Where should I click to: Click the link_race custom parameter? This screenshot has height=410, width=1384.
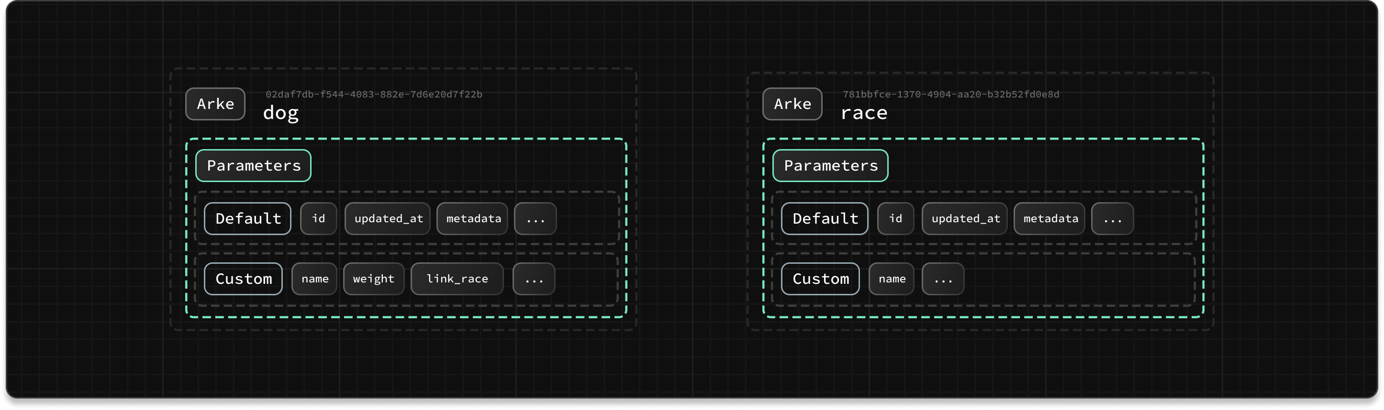point(457,279)
